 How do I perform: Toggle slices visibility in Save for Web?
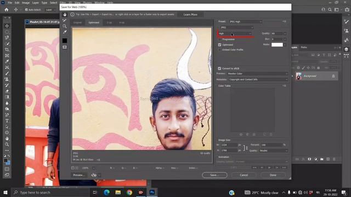click(x=65, y=47)
